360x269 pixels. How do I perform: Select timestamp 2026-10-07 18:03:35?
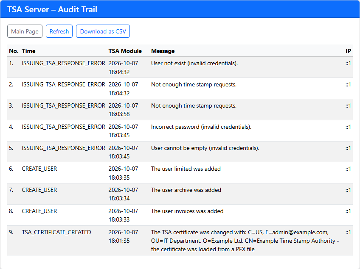pyautogui.click(x=123, y=173)
